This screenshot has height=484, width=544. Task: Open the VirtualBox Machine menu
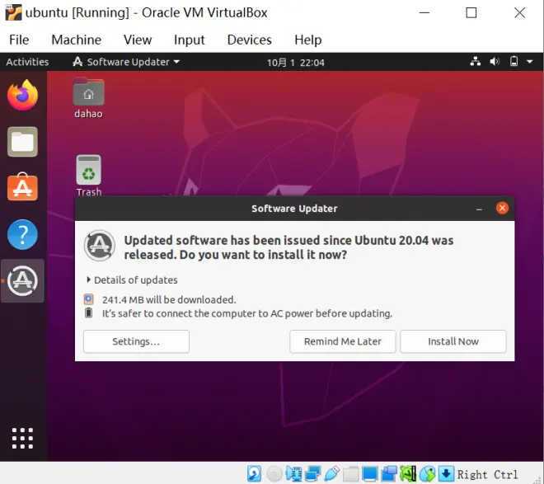[77, 40]
